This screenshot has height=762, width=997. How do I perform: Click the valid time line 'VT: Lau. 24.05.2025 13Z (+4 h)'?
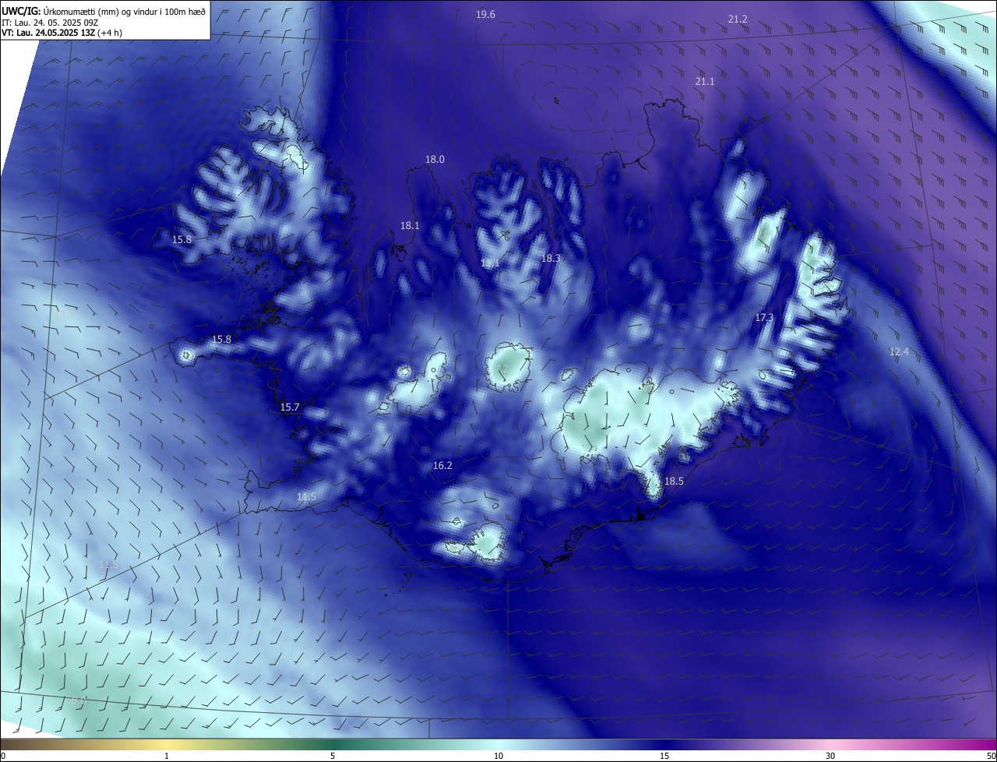coord(62,33)
